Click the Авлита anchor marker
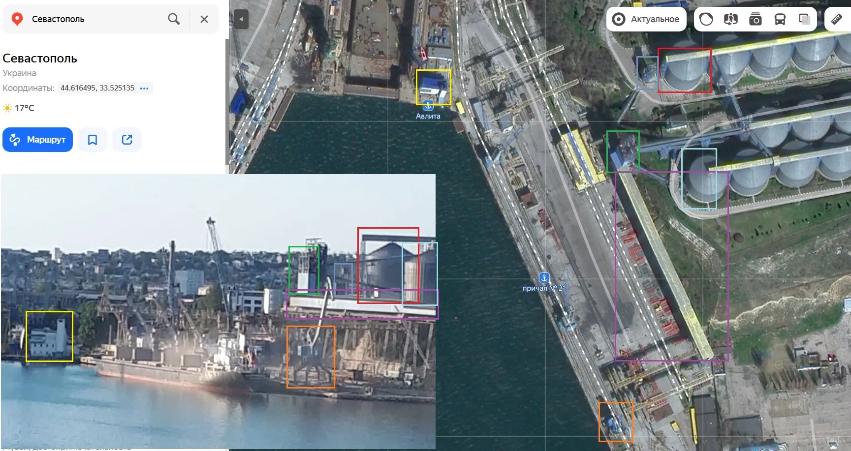 point(428,105)
